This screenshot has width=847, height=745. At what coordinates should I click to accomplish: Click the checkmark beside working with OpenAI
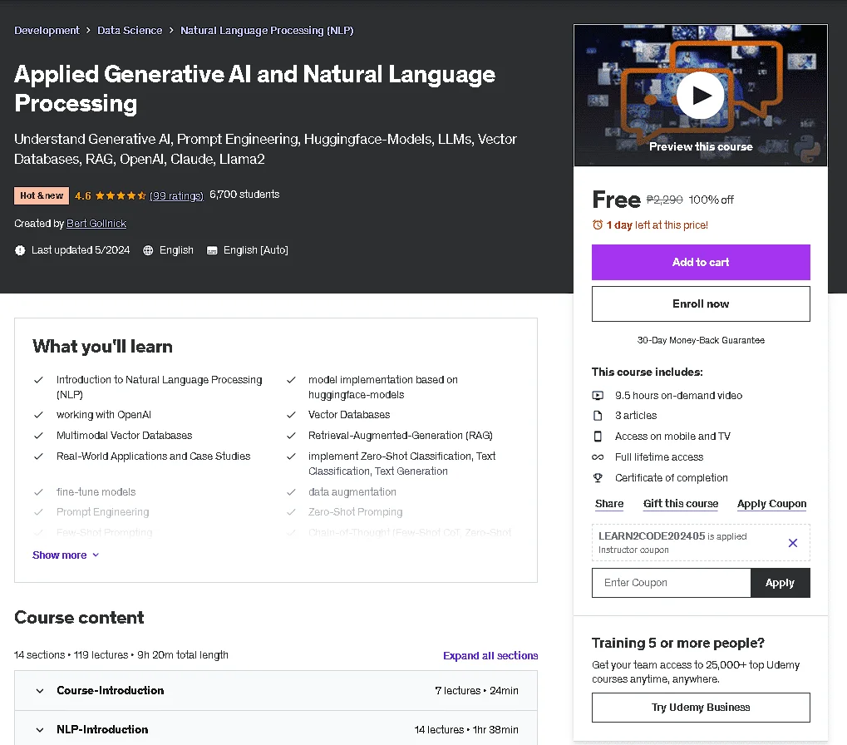pyautogui.click(x=38, y=415)
